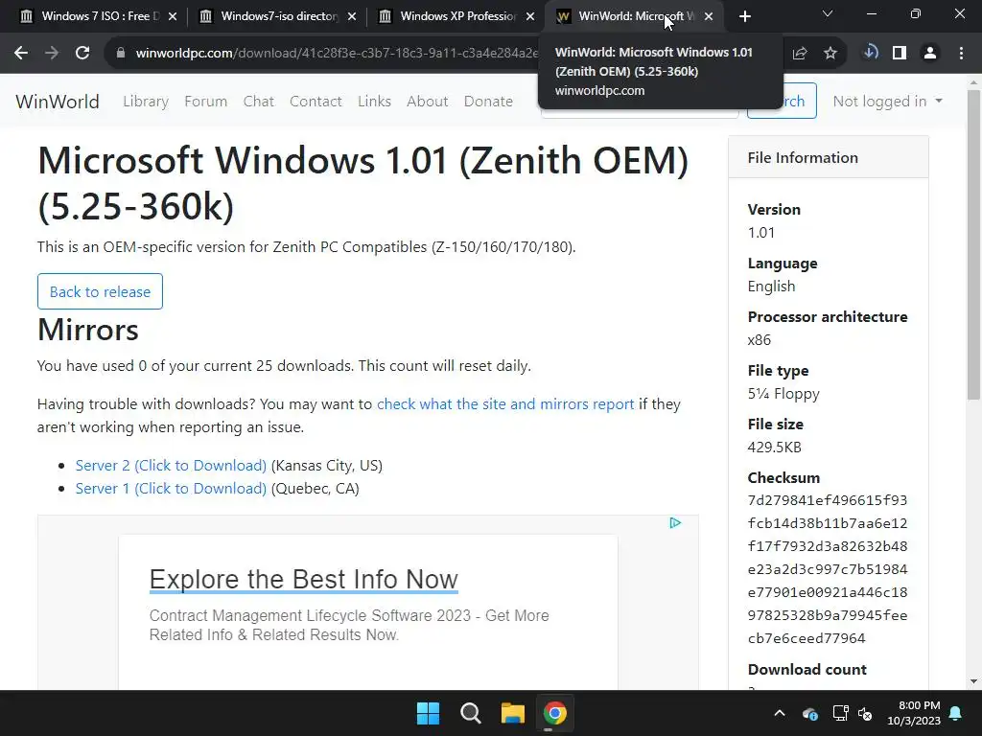This screenshot has width=982, height=736.
Task: Click the WinWorld site logo text
Action: click(57, 102)
